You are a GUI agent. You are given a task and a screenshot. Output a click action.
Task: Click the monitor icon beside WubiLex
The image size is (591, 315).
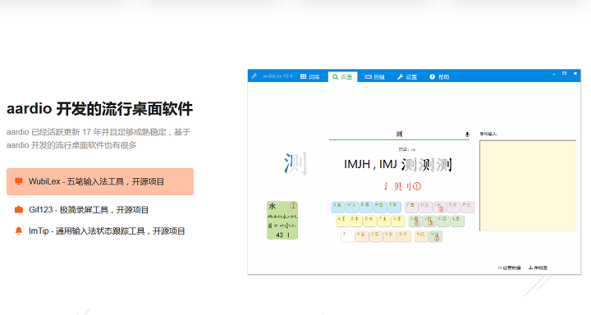[x=18, y=181]
